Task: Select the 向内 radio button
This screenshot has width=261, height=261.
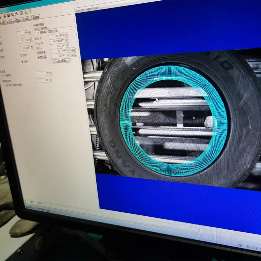Action: [x=21, y=55]
